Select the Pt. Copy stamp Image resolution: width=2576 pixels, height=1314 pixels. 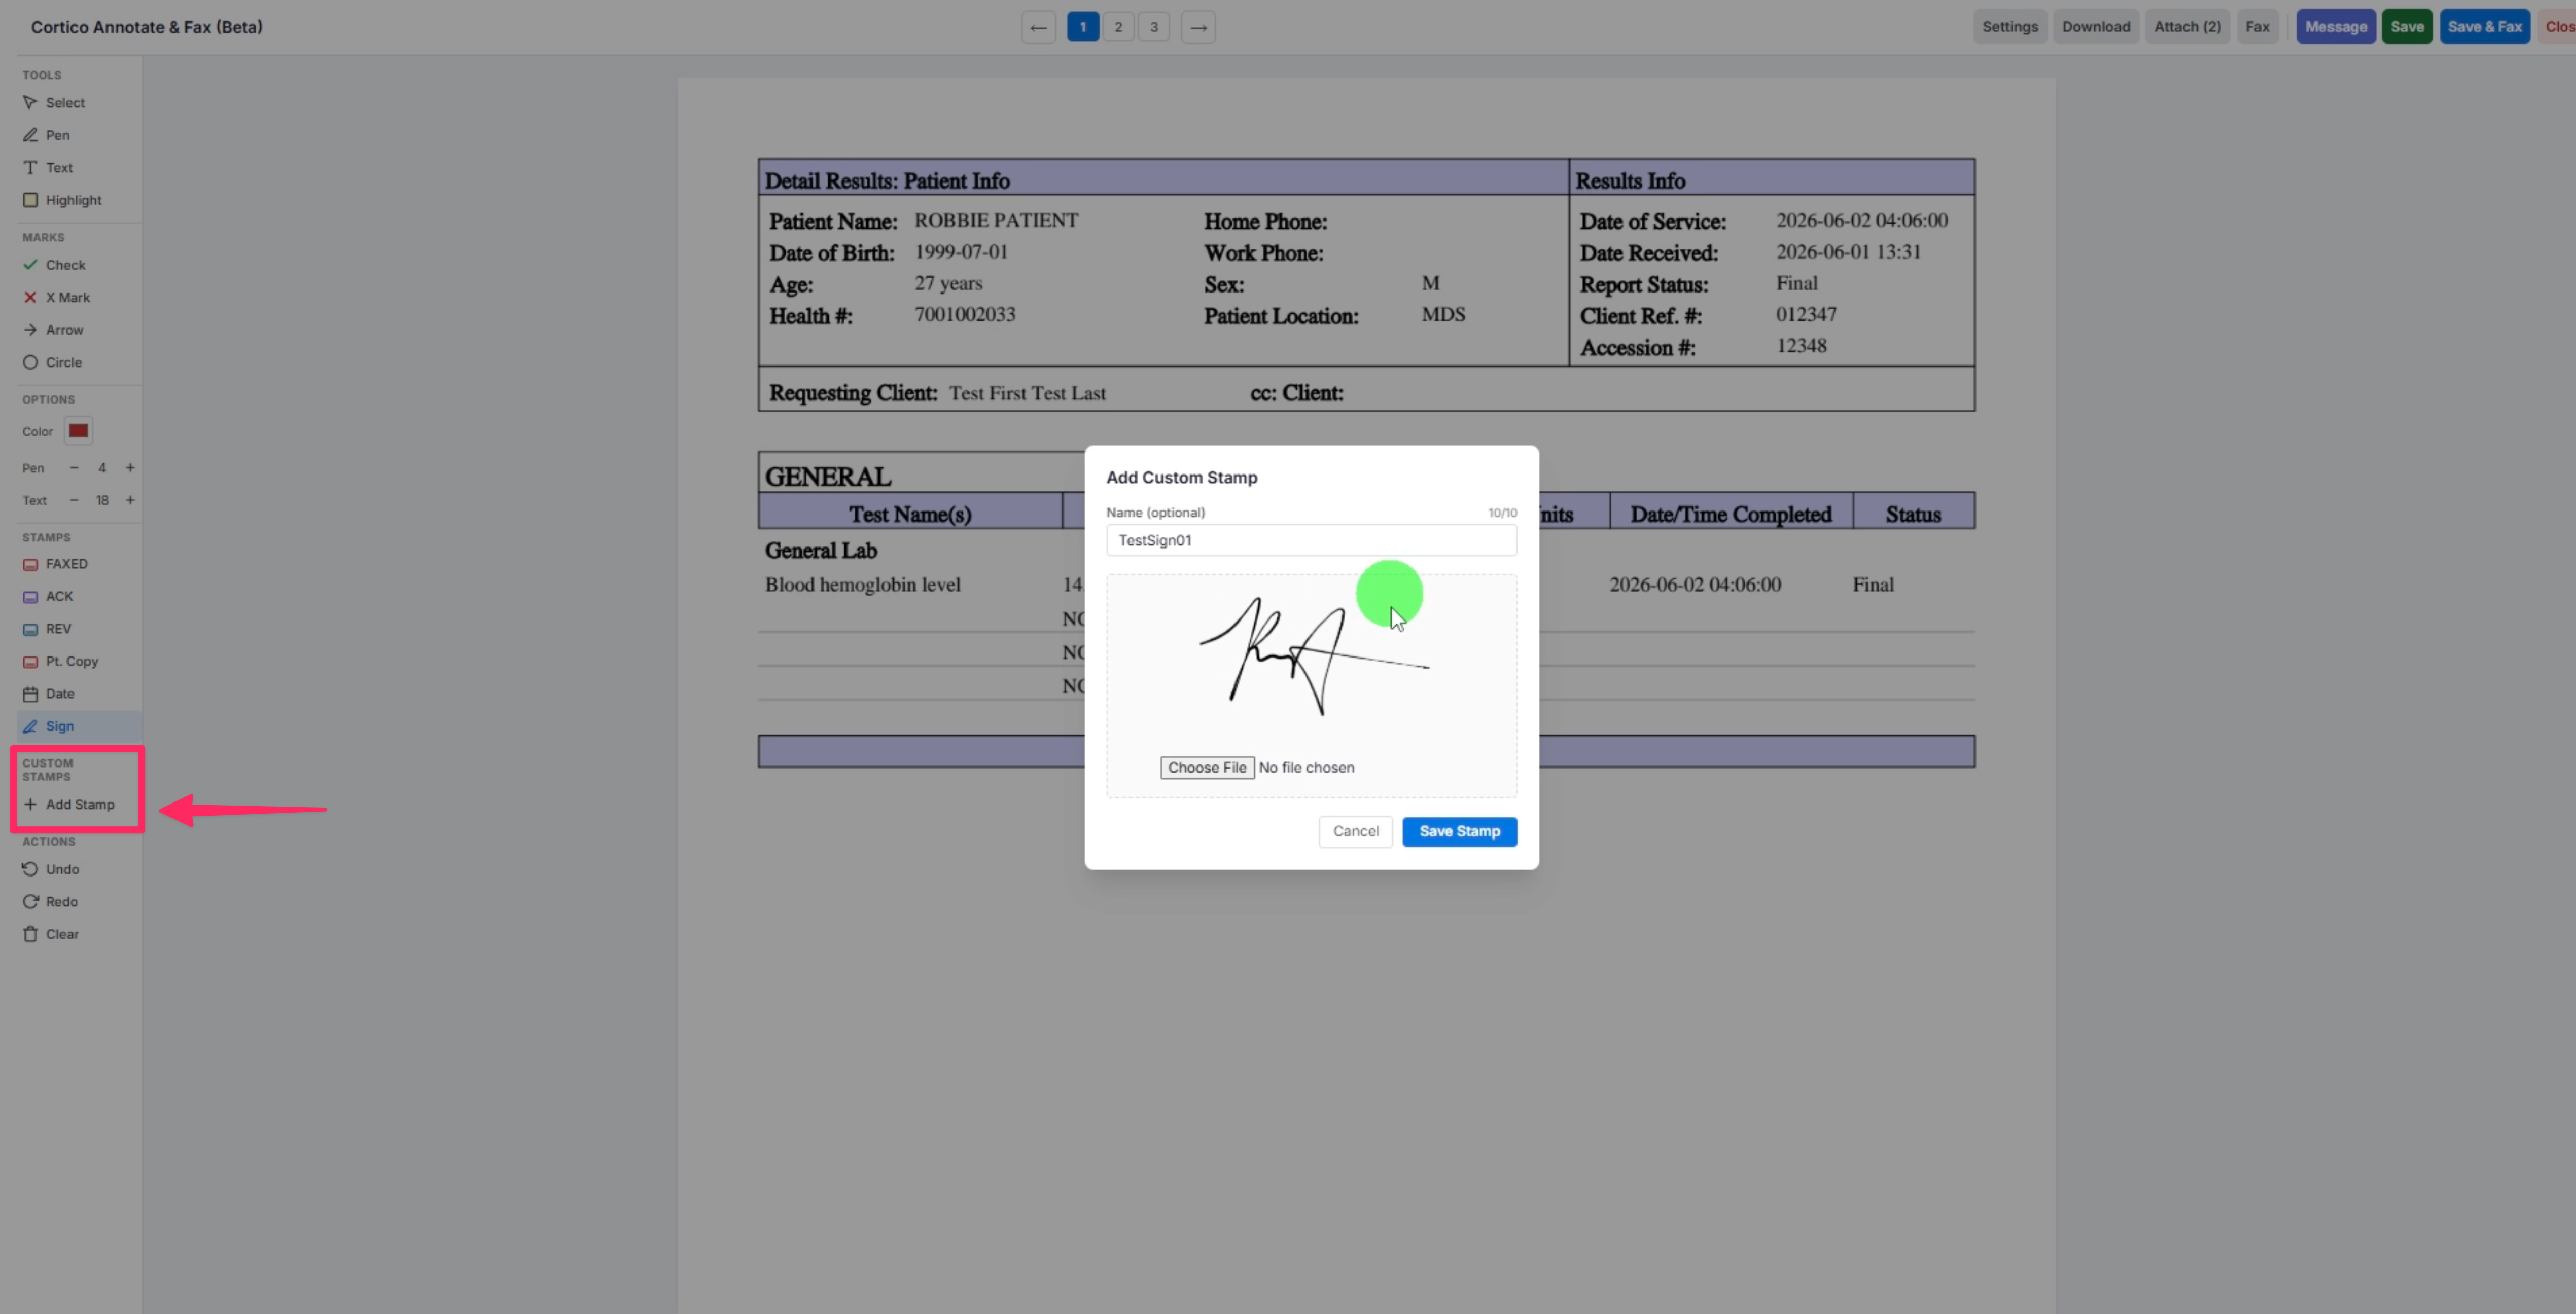pos(71,662)
